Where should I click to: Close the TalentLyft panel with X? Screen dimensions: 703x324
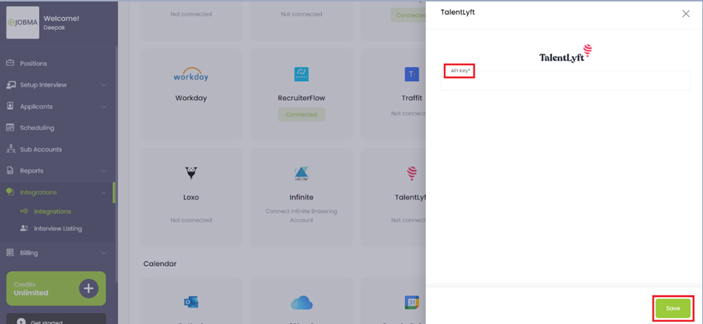tap(686, 13)
